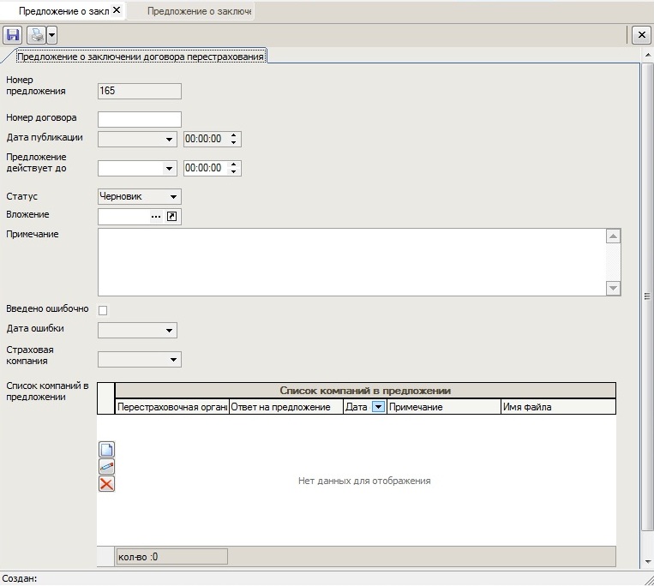Click the Save diskette icon in toolbar
Viewport: 654px width, 586px height.
pos(13,35)
